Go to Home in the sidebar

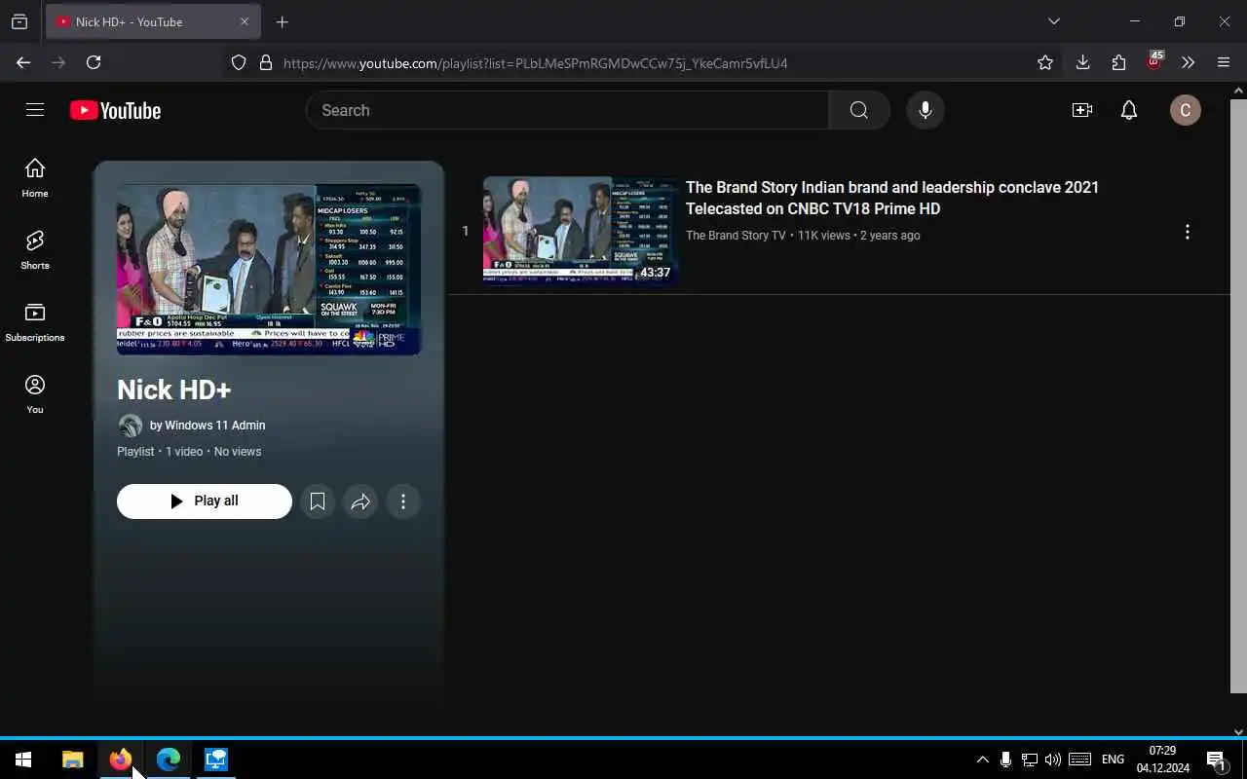click(x=35, y=178)
